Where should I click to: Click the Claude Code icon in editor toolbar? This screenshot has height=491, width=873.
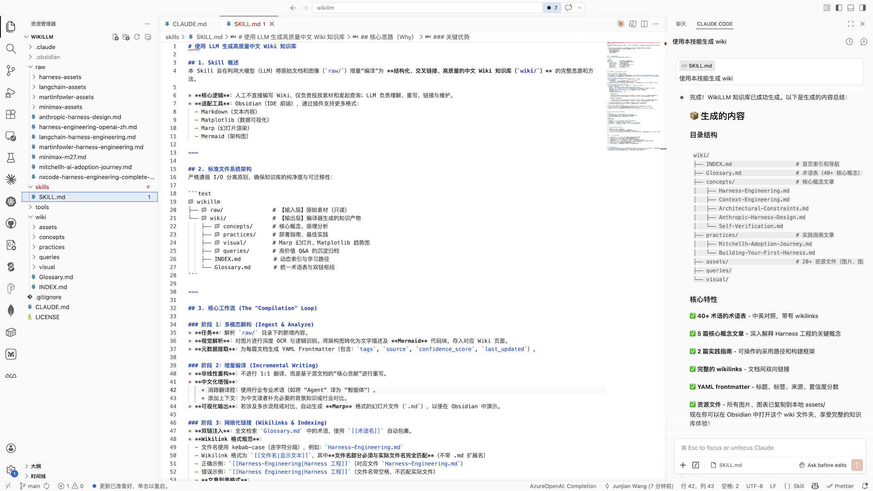pyautogui.click(x=620, y=24)
